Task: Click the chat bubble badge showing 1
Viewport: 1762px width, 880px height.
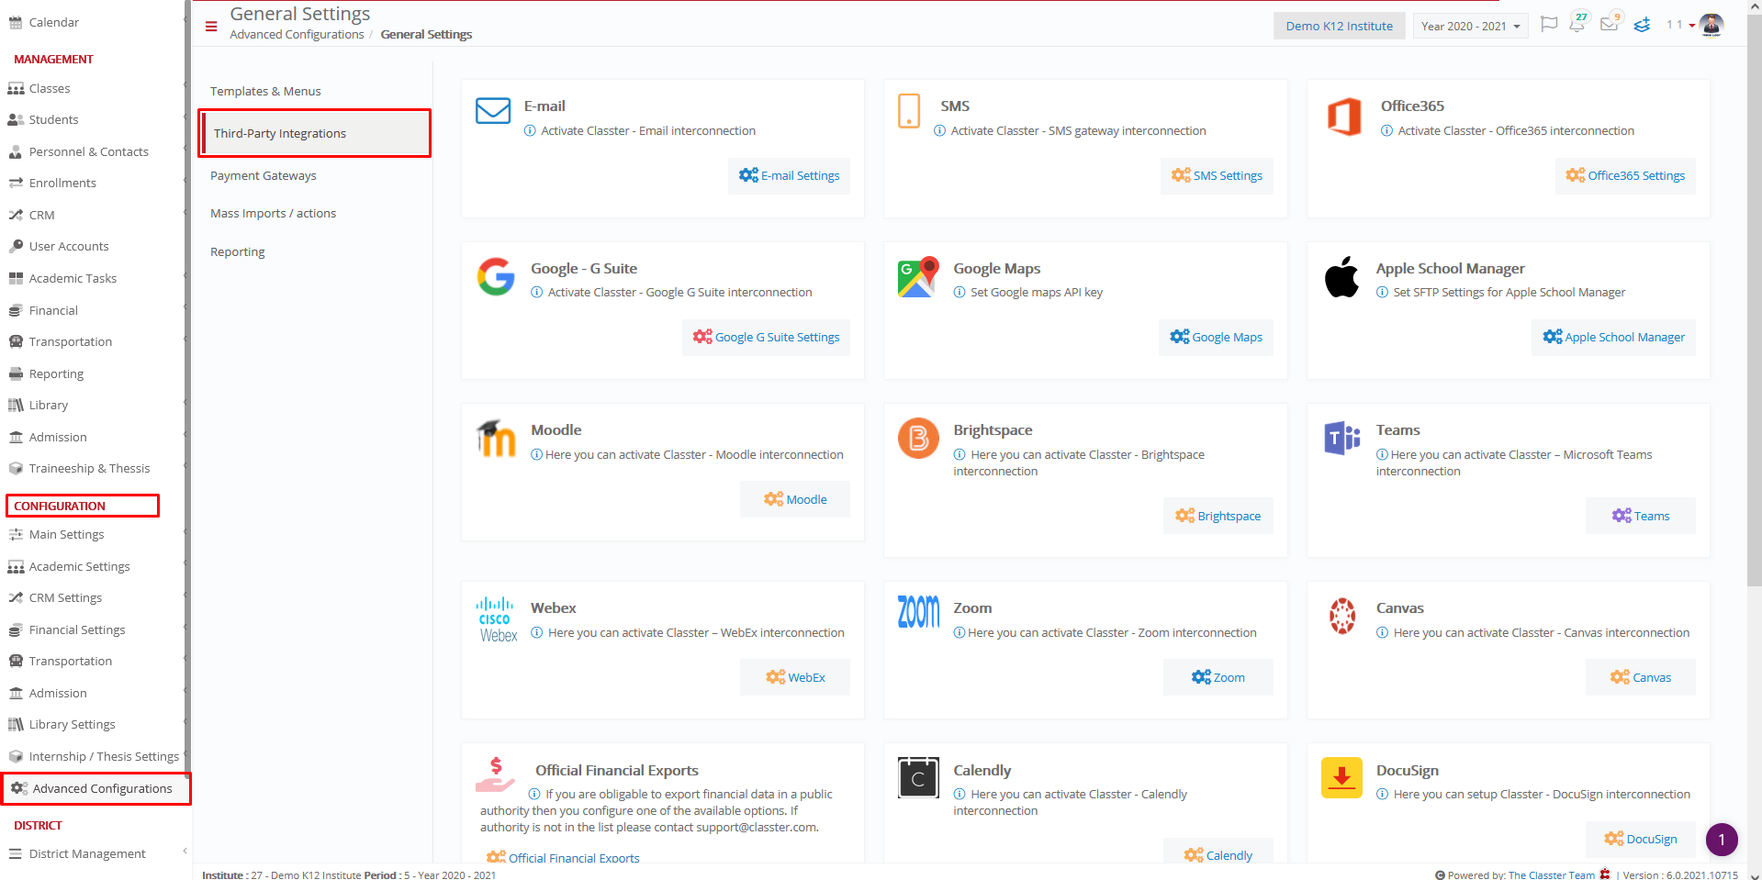Action: pos(1722,840)
